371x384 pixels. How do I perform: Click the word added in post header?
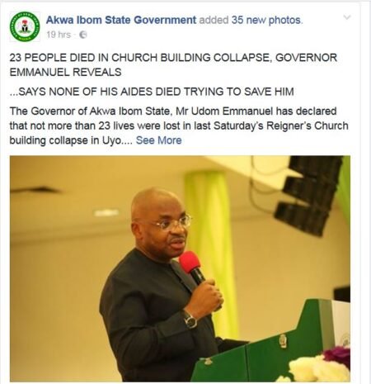214,20
